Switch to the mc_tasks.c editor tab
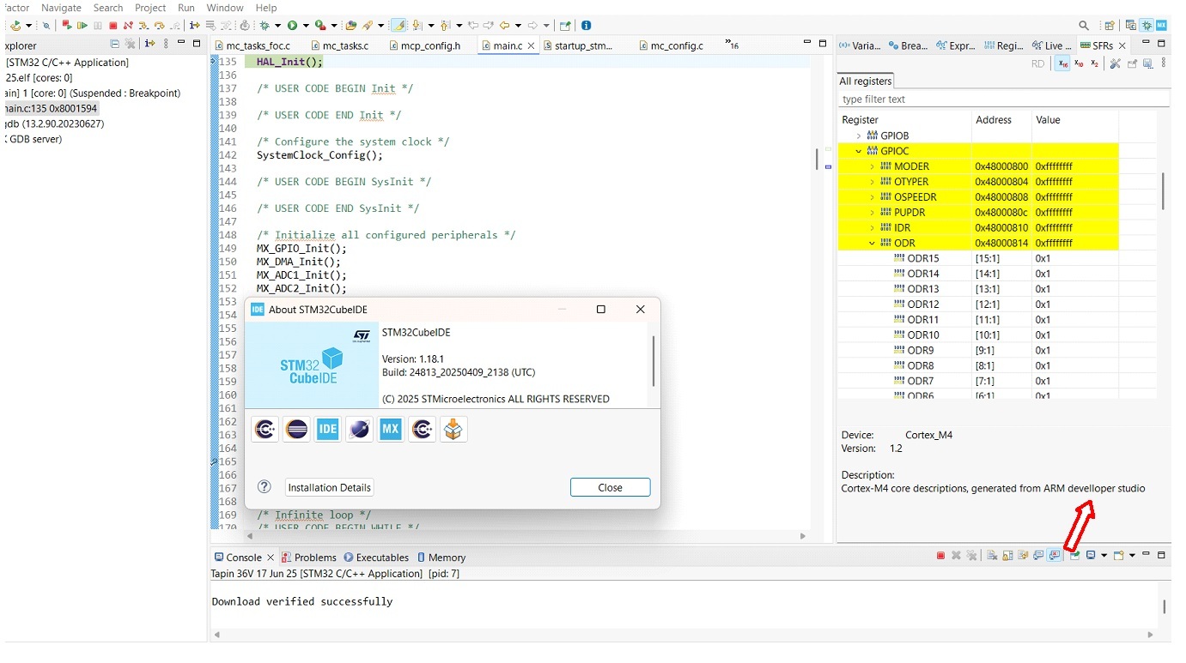Image resolution: width=1186 pixels, height=663 pixels. (x=345, y=45)
